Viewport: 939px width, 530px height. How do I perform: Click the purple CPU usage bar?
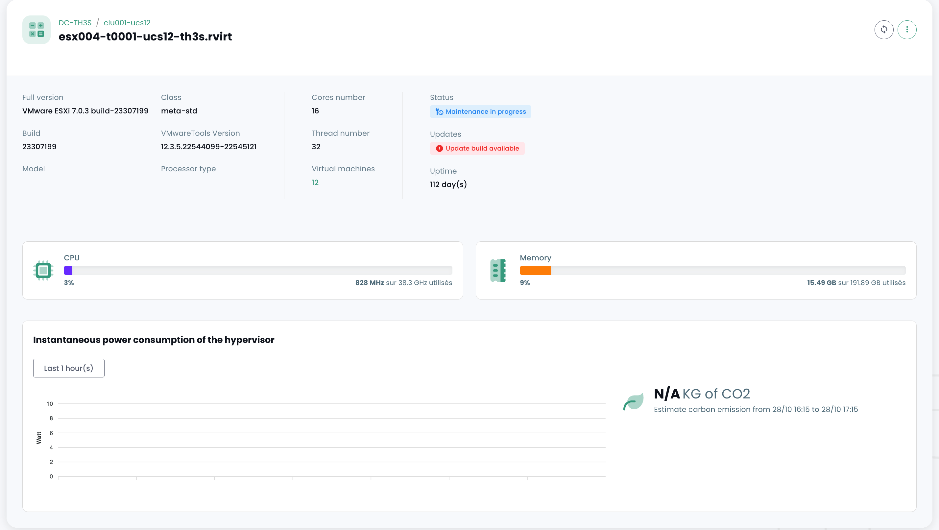point(68,270)
